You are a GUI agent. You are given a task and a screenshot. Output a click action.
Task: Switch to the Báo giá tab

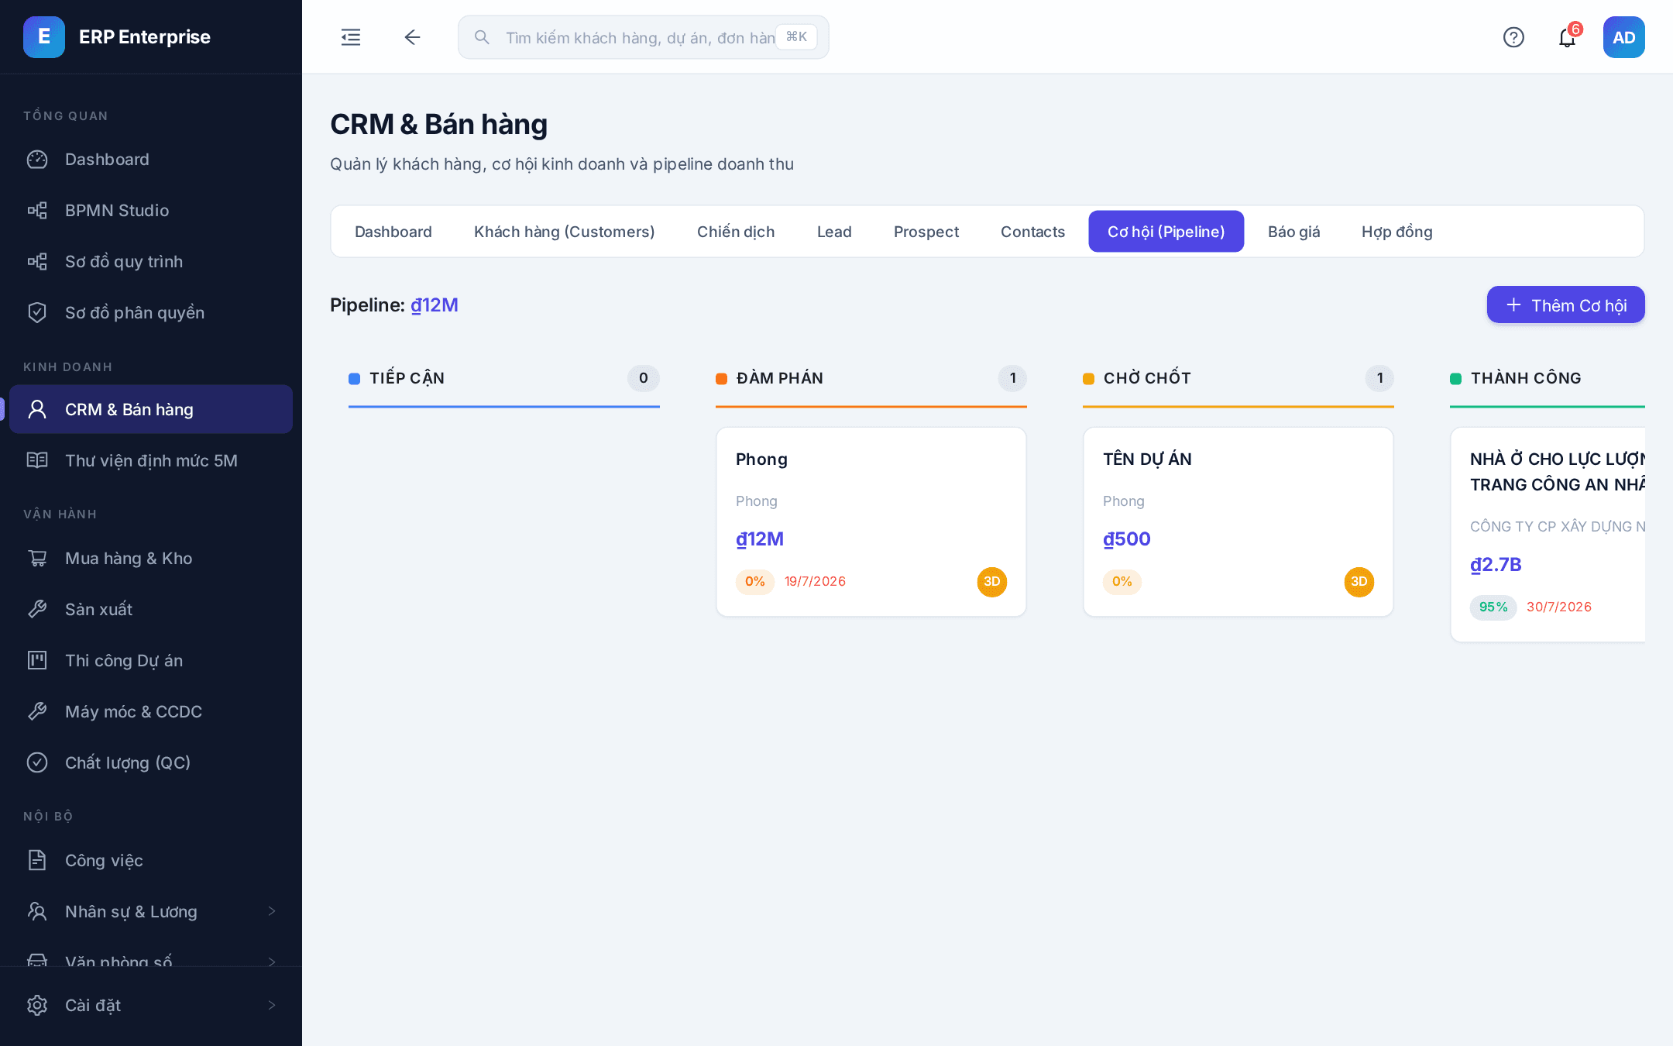pyautogui.click(x=1293, y=232)
